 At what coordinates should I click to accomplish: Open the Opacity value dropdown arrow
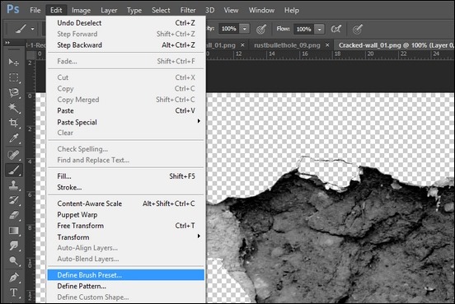pos(245,29)
